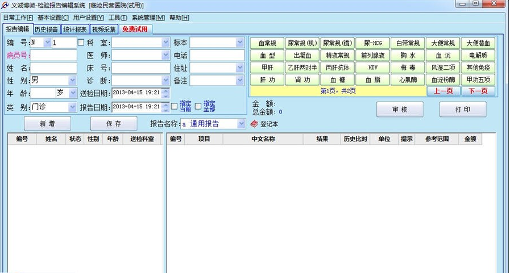Select the 血常规 test button
The height and width of the screenshot is (273, 510).
click(x=267, y=43)
